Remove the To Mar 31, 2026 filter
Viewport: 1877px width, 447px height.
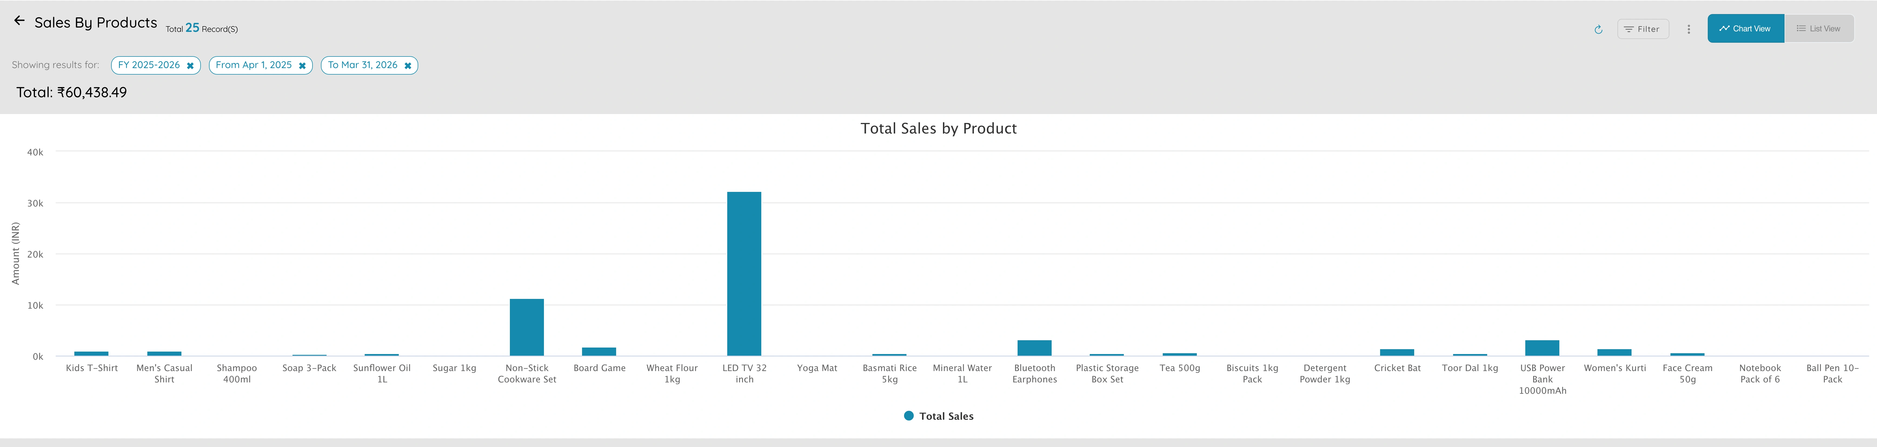408,65
